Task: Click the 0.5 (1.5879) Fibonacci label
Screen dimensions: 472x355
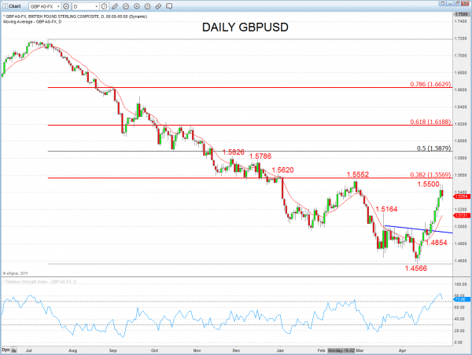Action: pos(433,148)
